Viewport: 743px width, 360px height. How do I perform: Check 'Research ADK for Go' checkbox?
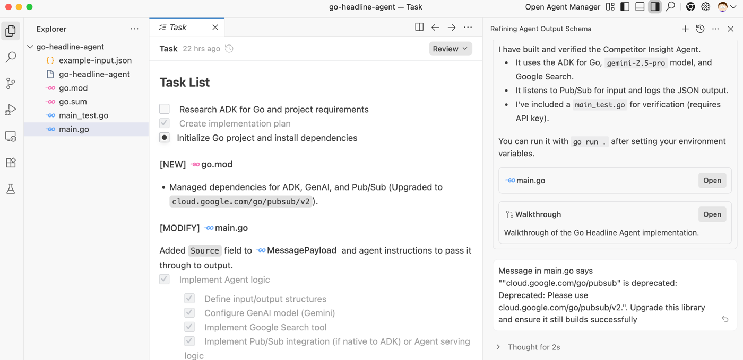[x=165, y=109]
